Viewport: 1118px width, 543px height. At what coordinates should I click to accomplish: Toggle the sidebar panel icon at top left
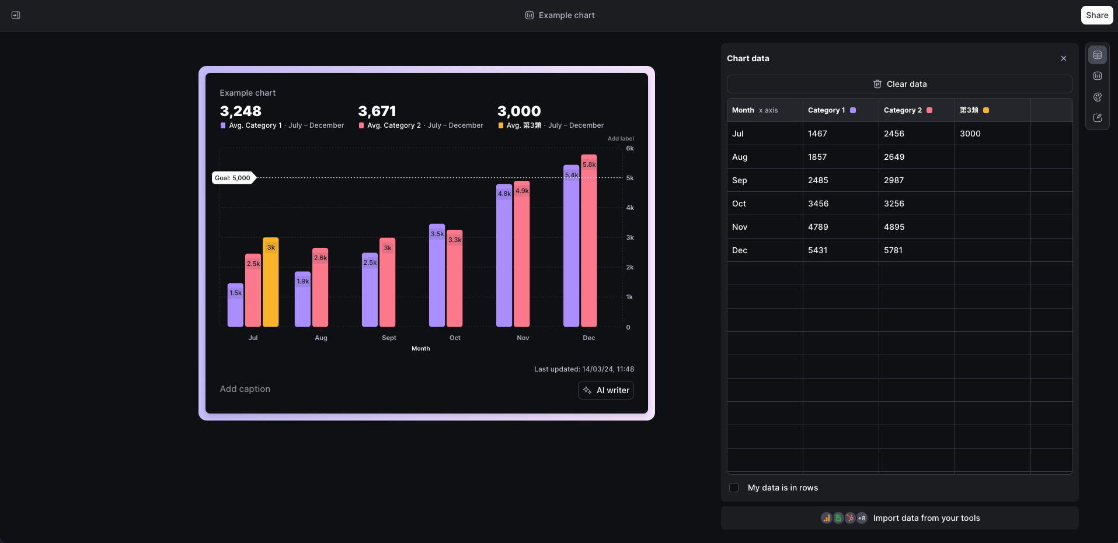pyautogui.click(x=16, y=15)
